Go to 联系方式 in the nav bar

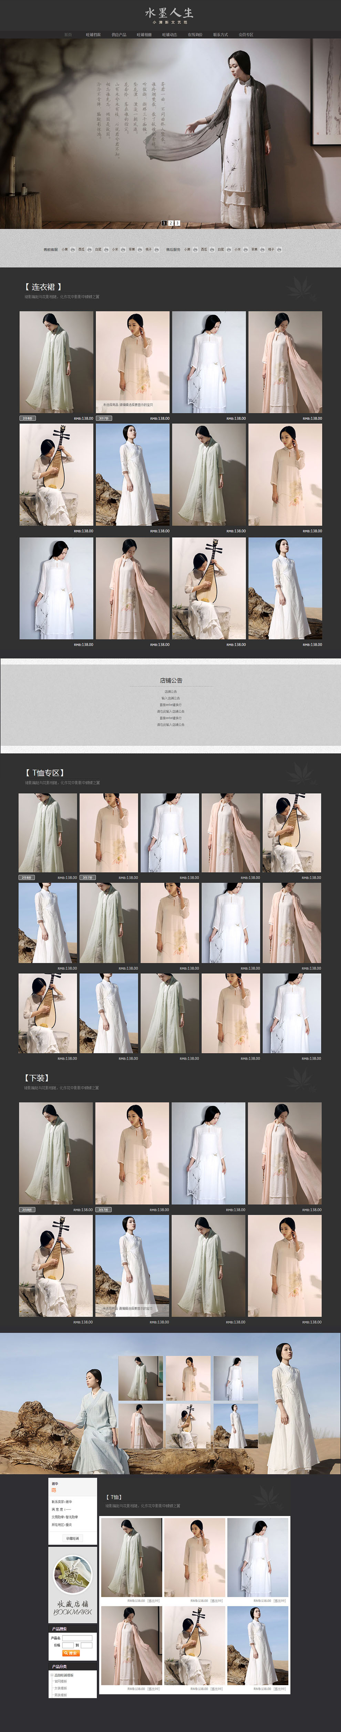coord(220,34)
